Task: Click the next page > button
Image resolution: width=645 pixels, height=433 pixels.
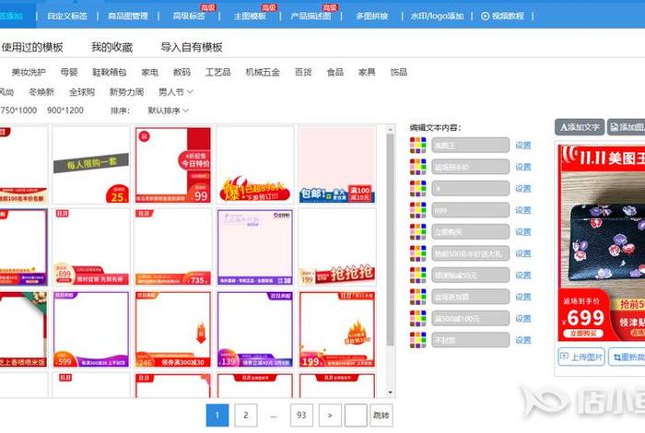Action: (330, 415)
